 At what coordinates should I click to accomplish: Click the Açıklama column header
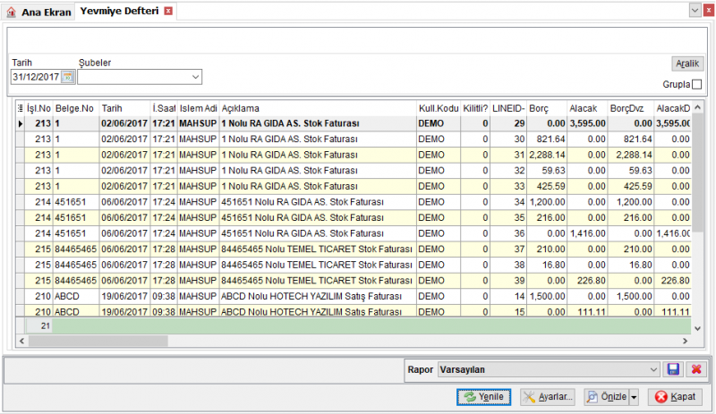318,108
